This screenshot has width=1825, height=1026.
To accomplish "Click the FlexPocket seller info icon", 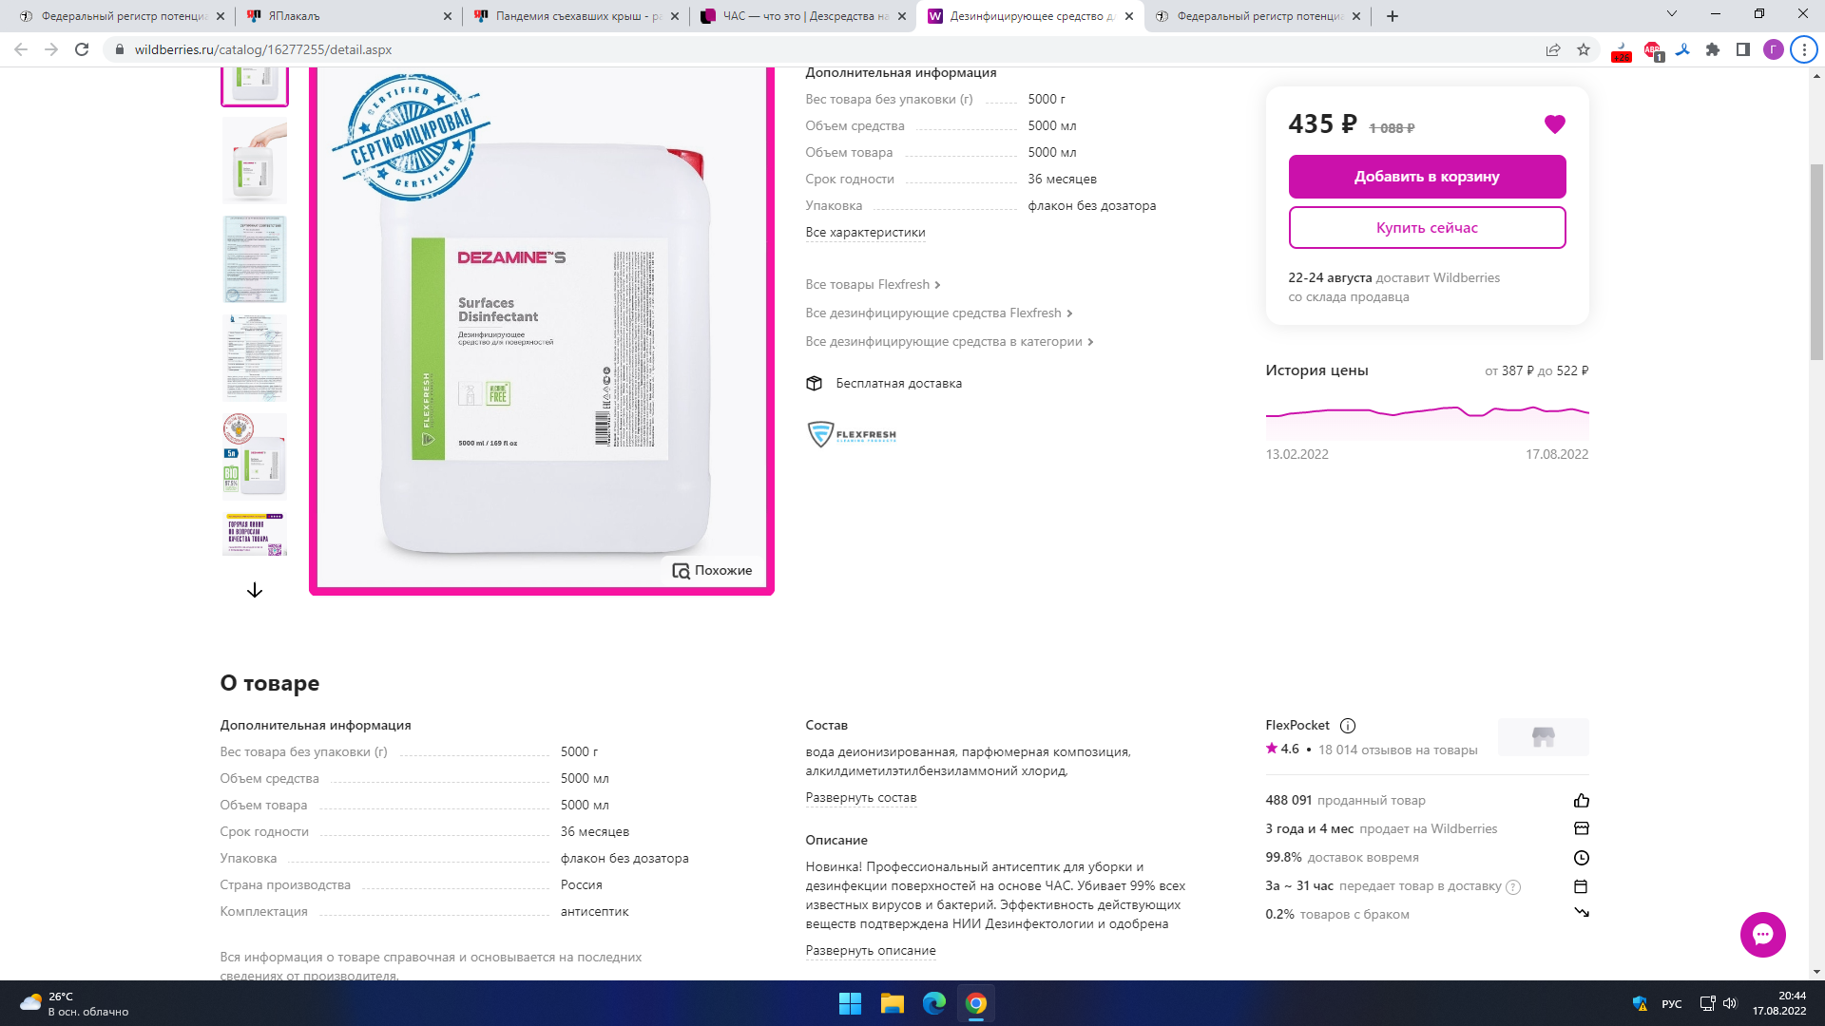I will (x=1348, y=726).
